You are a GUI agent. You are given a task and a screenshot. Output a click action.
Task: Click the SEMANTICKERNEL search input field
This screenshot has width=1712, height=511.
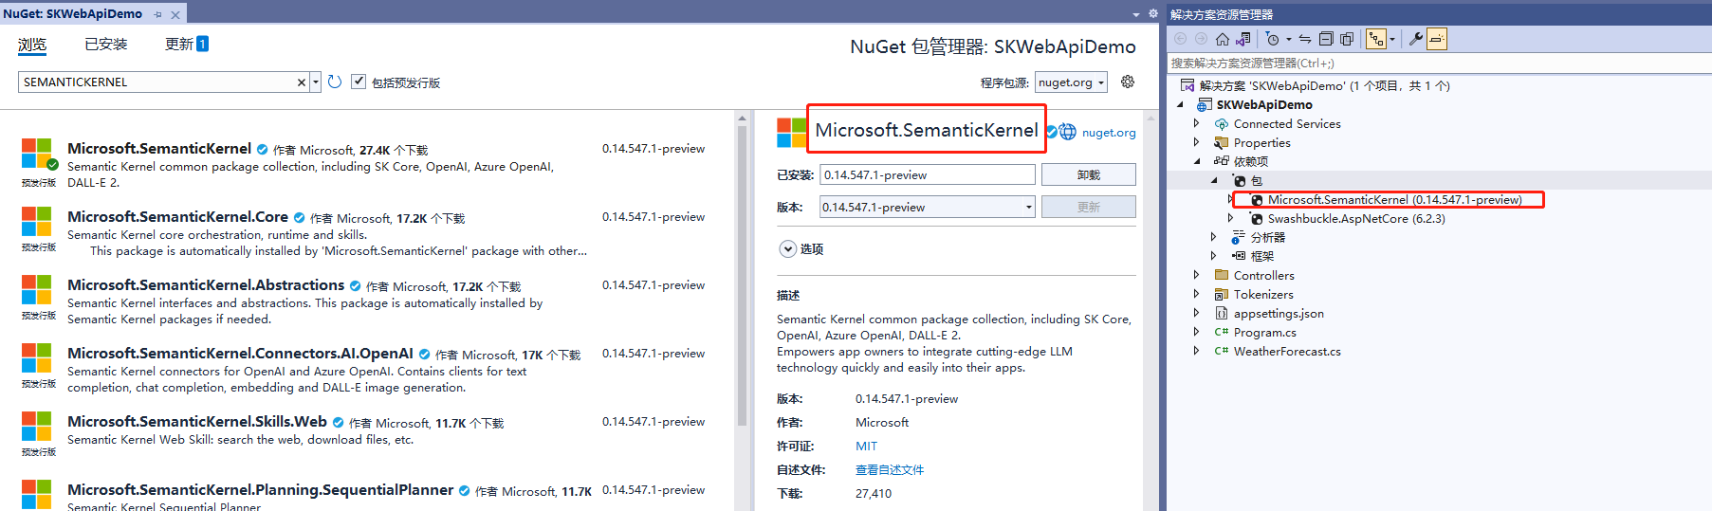(156, 82)
